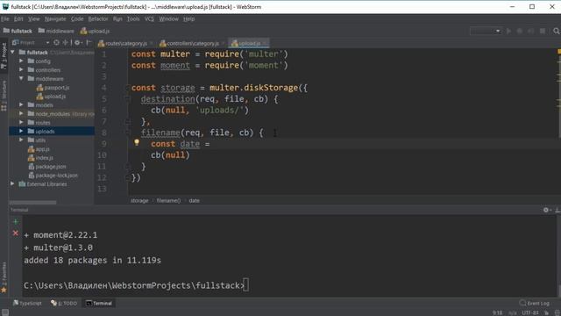The image size is (561, 316).
Task: Open the Structure tool window side tab
Action: tap(4, 96)
